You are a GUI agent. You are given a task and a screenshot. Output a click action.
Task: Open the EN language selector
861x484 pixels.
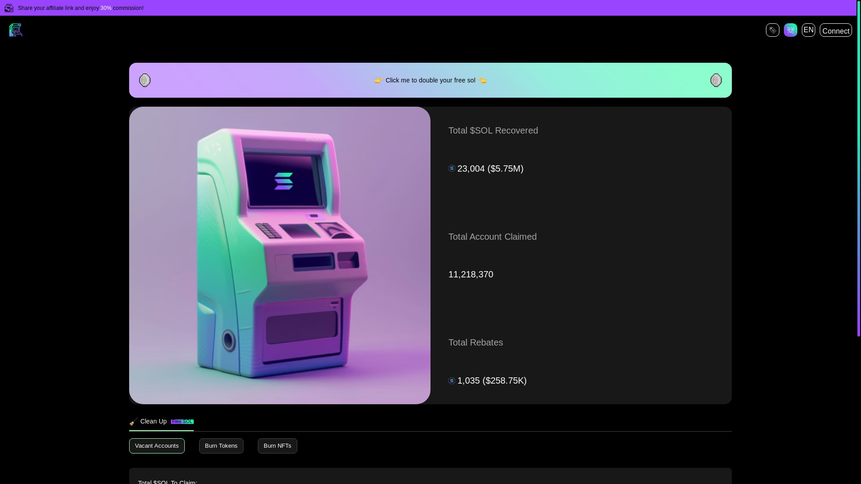click(x=808, y=30)
